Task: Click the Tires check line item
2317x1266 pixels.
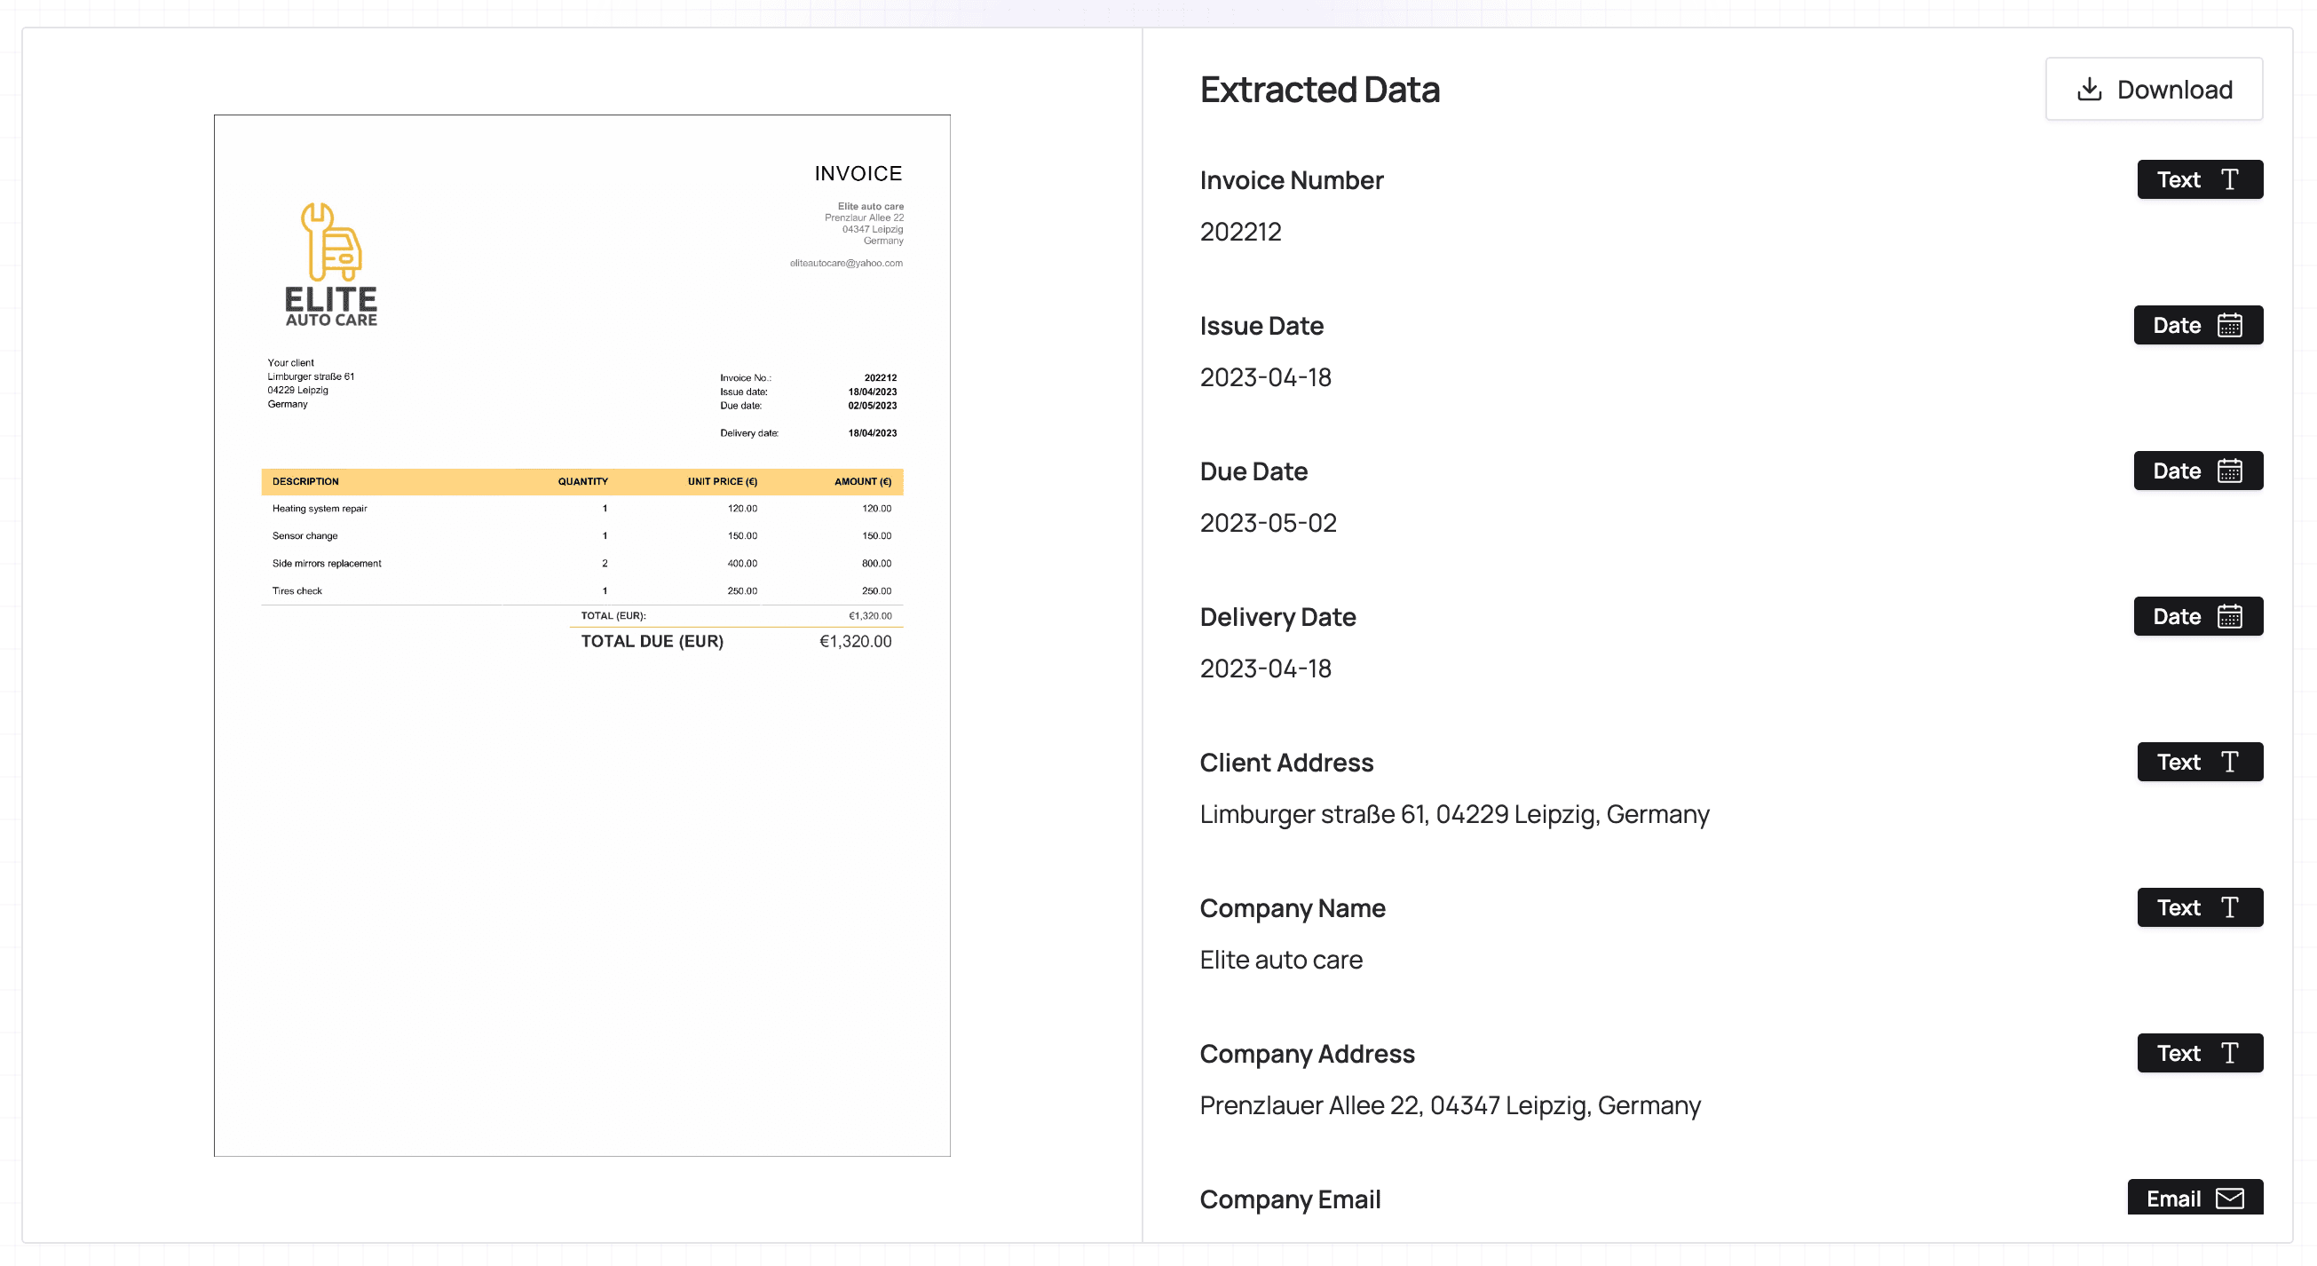Action: click(297, 592)
